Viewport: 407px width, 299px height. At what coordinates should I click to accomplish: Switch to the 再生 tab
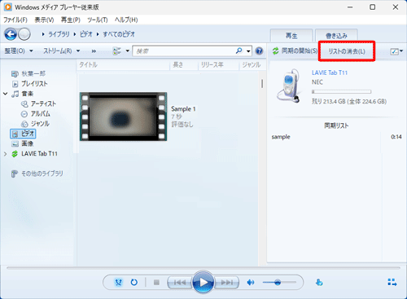click(291, 36)
